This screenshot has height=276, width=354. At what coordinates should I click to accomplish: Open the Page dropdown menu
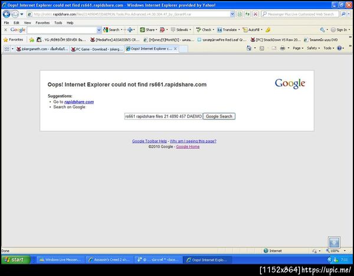click(x=298, y=48)
